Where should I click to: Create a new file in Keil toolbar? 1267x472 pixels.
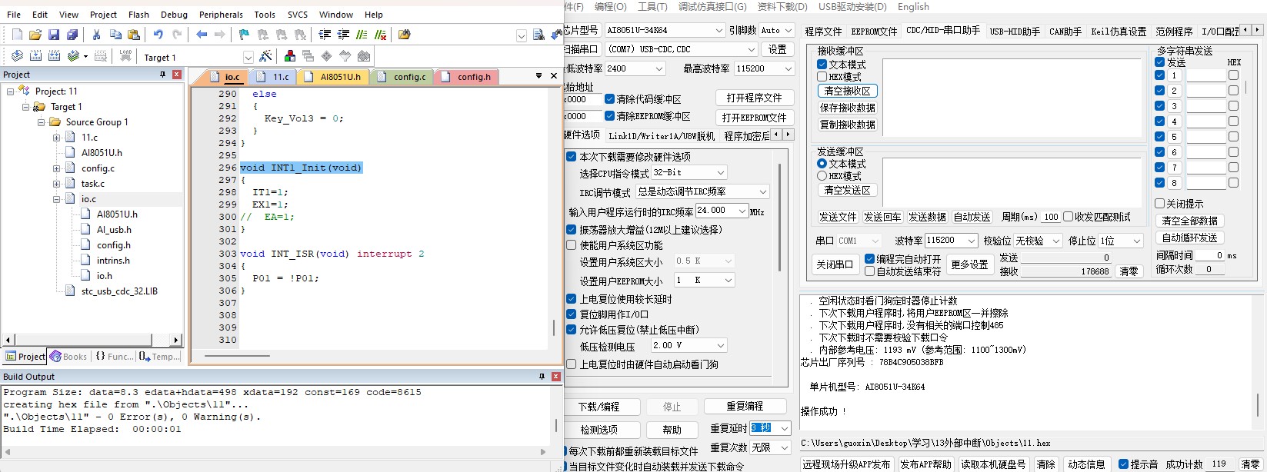click(17, 35)
